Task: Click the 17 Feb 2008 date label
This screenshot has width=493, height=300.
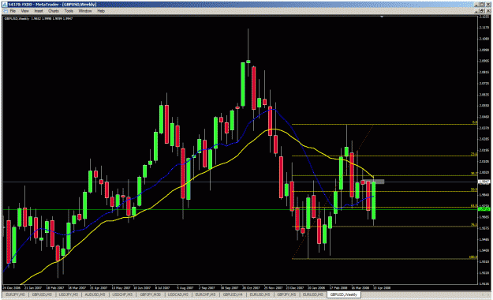Action: [x=338, y=287]
